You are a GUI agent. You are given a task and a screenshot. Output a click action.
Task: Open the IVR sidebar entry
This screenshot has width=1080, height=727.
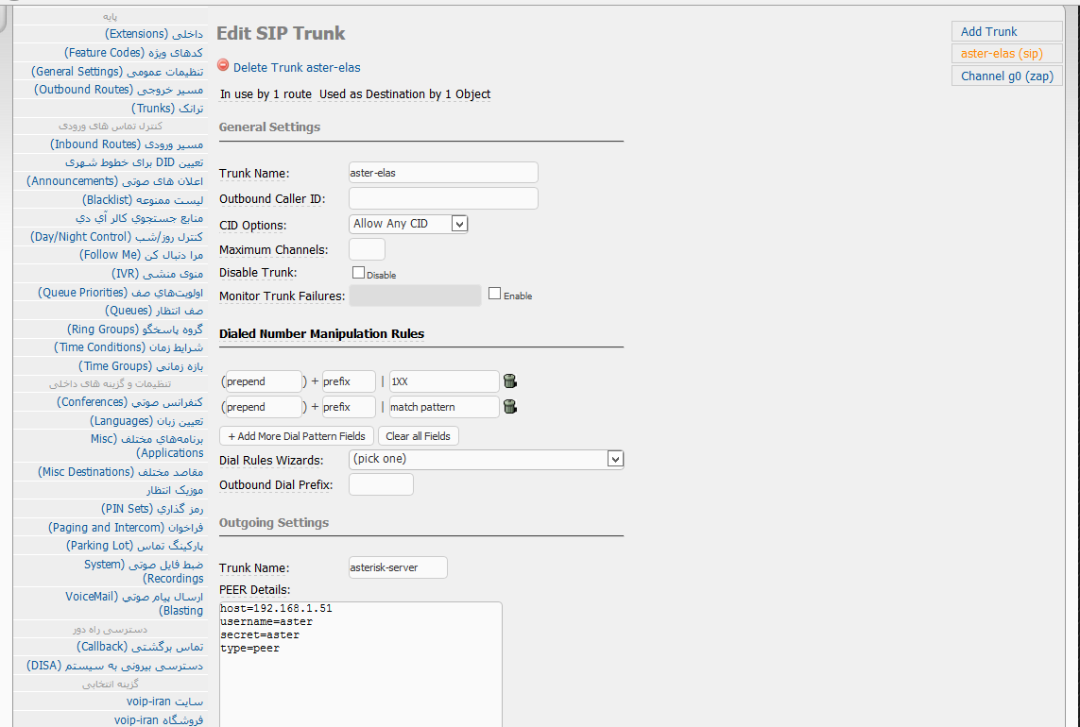[x=157, y=274]
